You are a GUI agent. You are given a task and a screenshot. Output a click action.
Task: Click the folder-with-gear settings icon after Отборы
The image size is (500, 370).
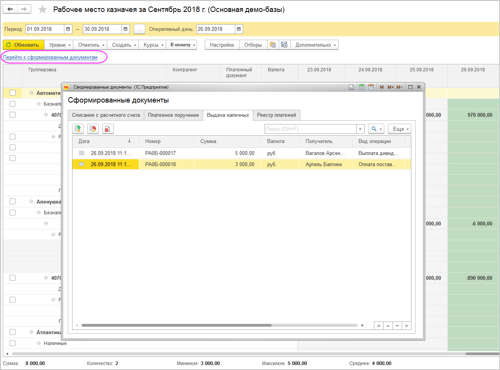point(273,45)
